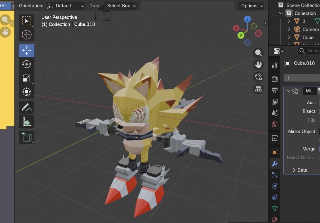Open the Tool properties tab
Screen dimensions: 320x223
coord(275,65)
